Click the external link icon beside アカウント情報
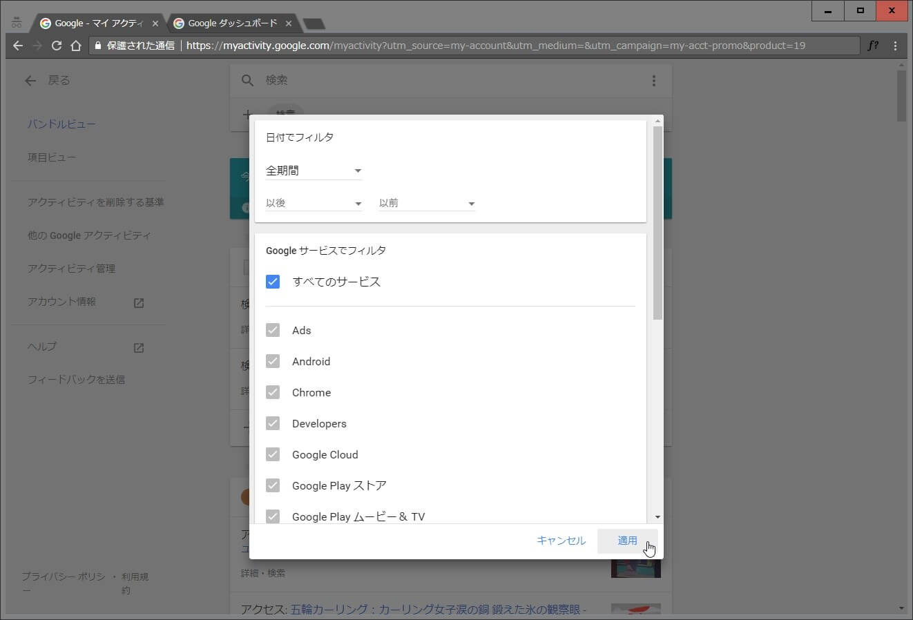Image resolution: width=913 pixels, height=620 pixels. coord(139,302)
